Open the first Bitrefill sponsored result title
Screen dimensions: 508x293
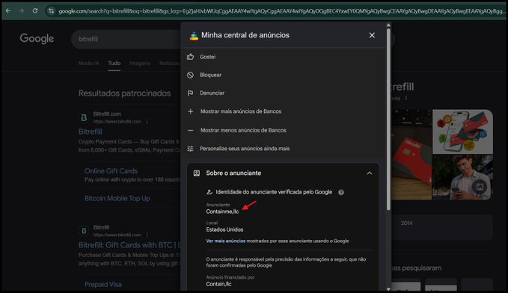90,132
